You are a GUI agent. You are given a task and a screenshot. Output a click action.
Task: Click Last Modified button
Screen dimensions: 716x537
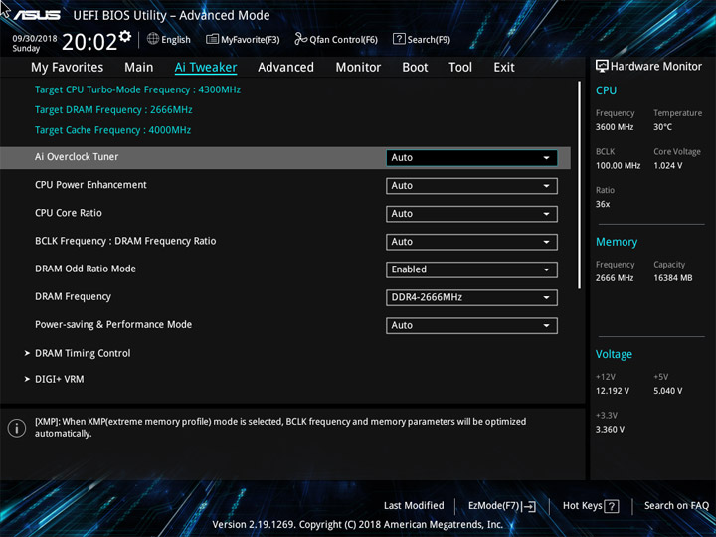tap(414, 505)
